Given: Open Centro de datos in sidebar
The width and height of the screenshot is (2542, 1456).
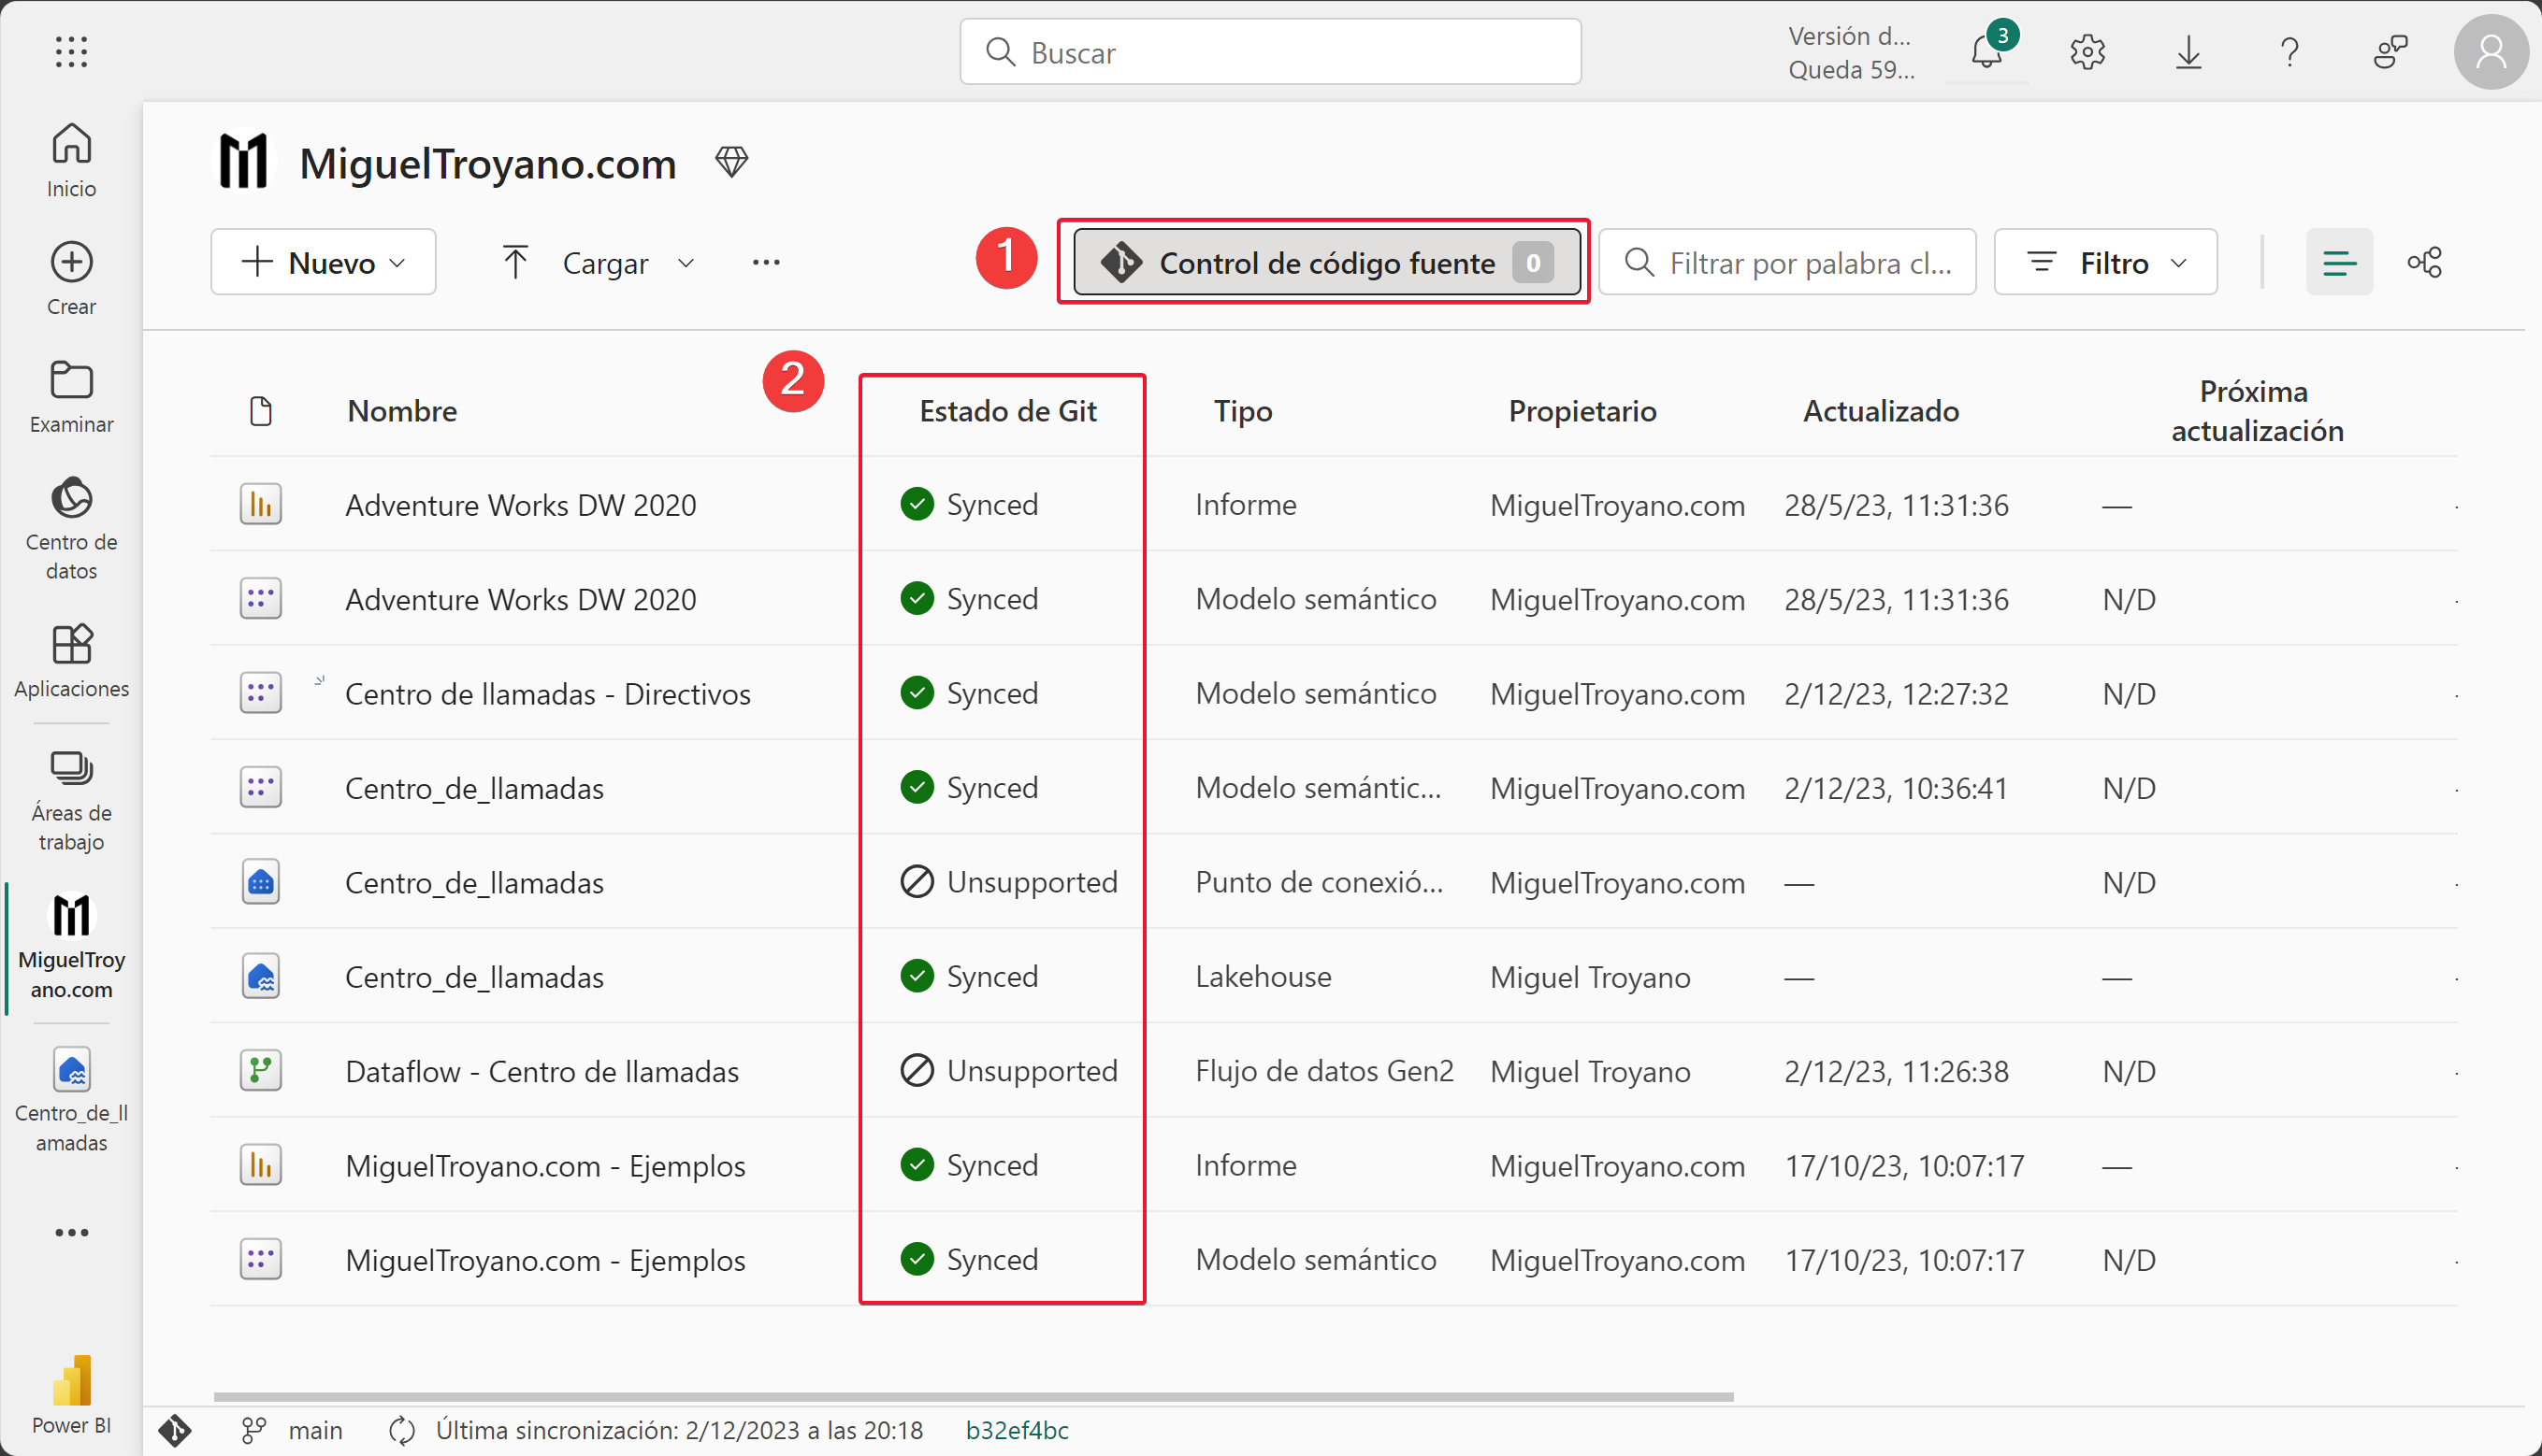Looking at the screenshot, I should [x=71, y=528].
